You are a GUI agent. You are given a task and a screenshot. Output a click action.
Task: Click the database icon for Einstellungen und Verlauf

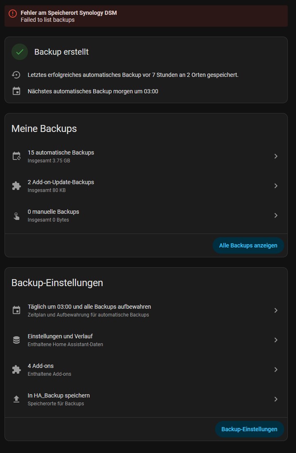click(x=16, y=340)
